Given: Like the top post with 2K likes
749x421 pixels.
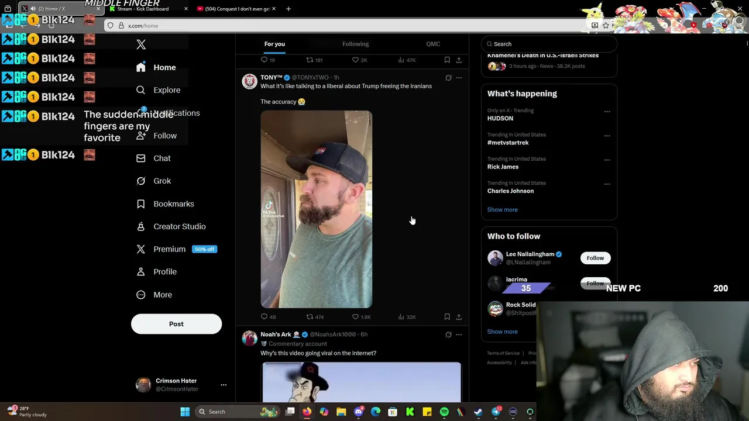Looking at the screenshot, I should pyautogui.click(x=359, y=60).
